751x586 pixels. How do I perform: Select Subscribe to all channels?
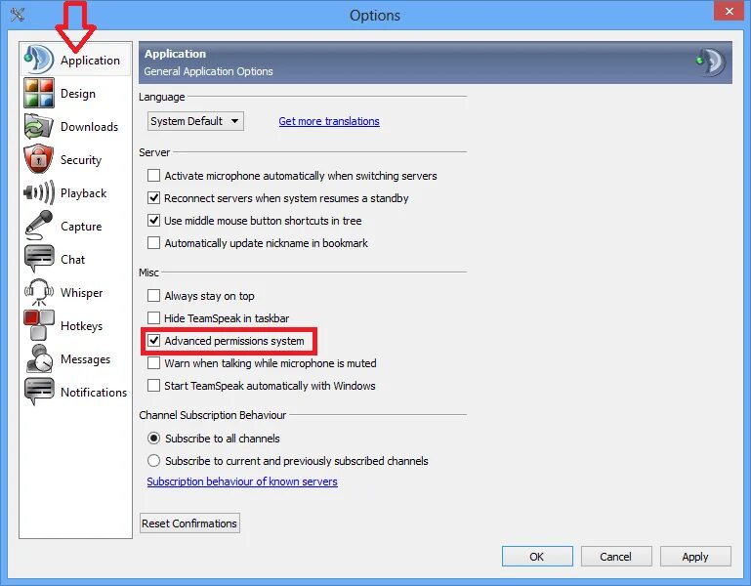tap(153, 438)
